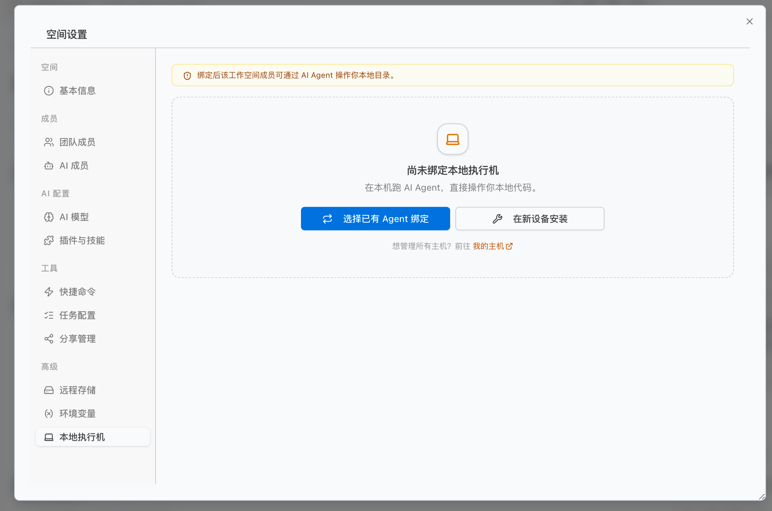
Task: Click the brain icon for AI 模型
Action: pos(49,217)
